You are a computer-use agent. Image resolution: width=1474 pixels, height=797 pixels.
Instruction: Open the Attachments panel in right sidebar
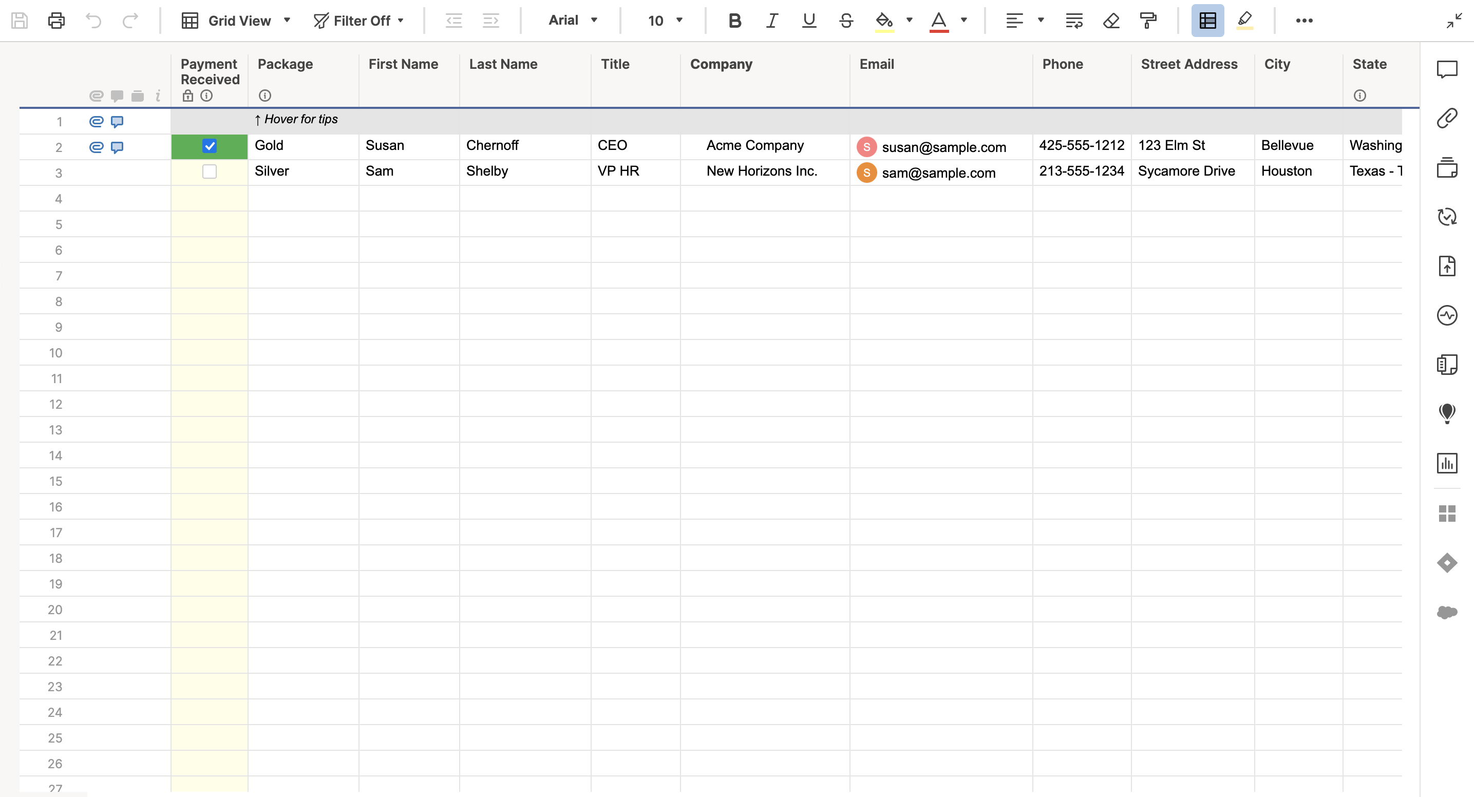point(1447,119)
